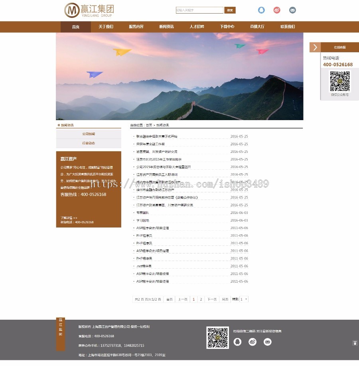Screen dimensions: 359x366
Task: Select the 行业动态 sidebar category
Action: click(x=89, y=143)
